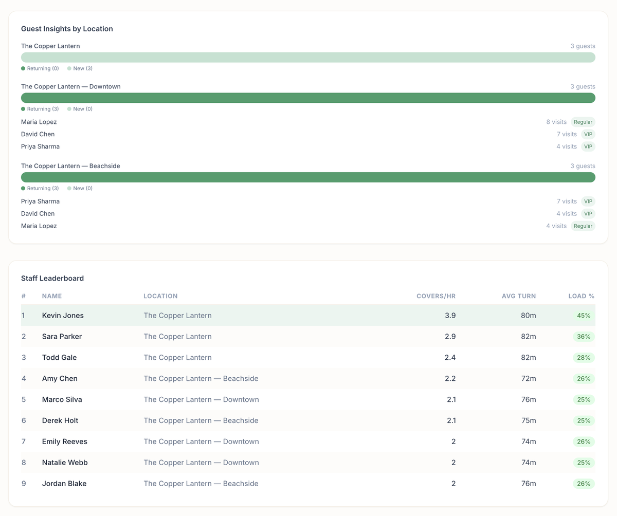Sort leaderboard by the LOAD % column header
The width and height of the screenshot is (617, 516).
[x=581, y=296]
